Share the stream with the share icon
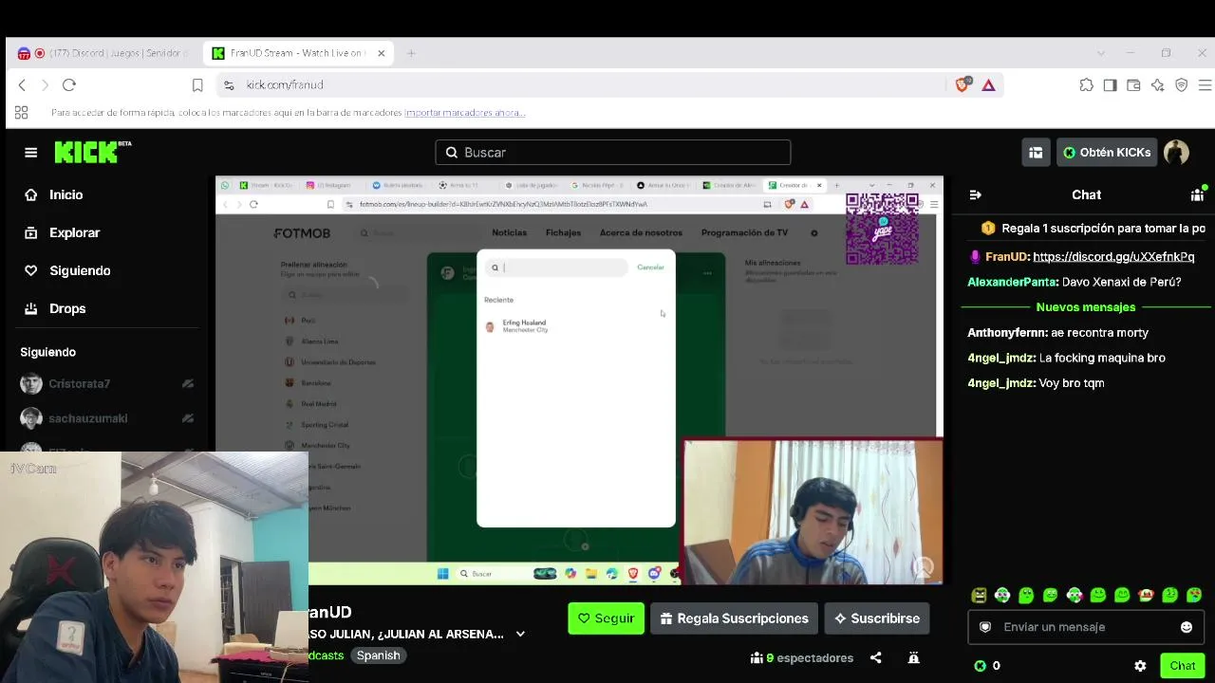Viewport: 1215px width, 683px height. (876, 658)
